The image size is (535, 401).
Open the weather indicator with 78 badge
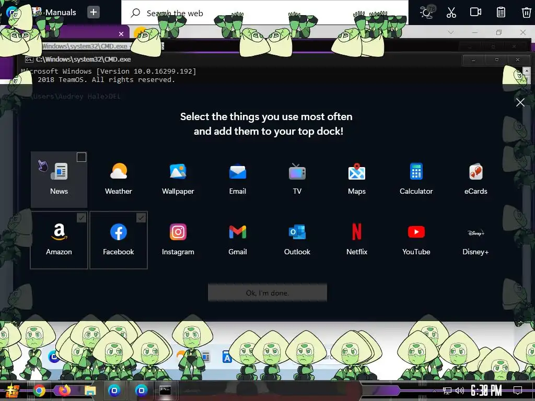click(426, 13)
